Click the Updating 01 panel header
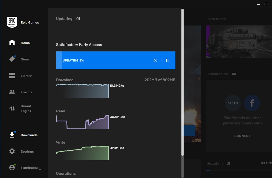The height and width of the screenshot is (178, 272). tap(68, 19)
